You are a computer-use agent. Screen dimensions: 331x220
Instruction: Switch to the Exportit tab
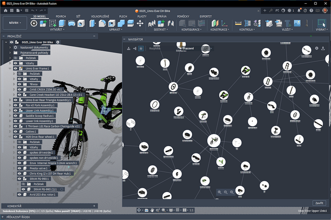click(206, 16)
